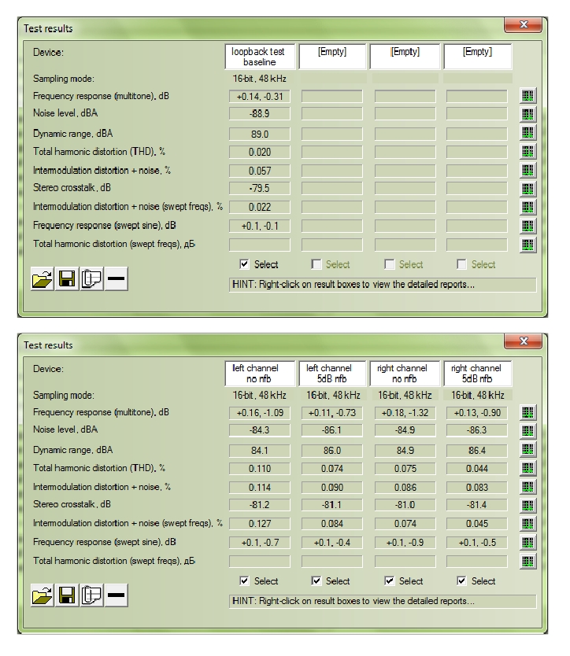The width and height of the screenshot is (570, 656).
Task: Open Intermodulation distortion graph in bottom window
Action: [527, 487]
